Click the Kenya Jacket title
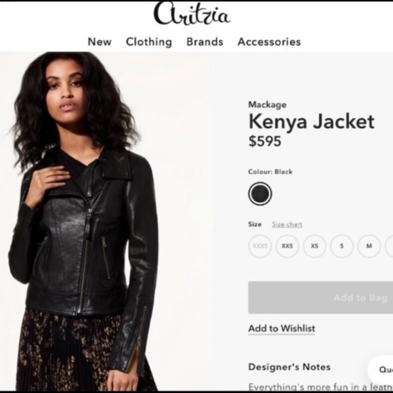Screen dimensions: 393x393 point(311,122)
